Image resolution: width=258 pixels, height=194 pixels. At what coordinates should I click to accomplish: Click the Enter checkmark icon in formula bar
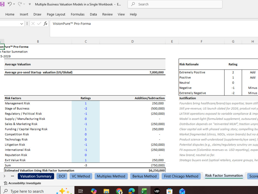[x=39, y=24]
